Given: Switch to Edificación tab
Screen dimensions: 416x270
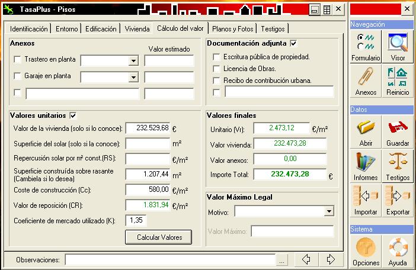Looking at the screenshot, I should tap(101, 29).
